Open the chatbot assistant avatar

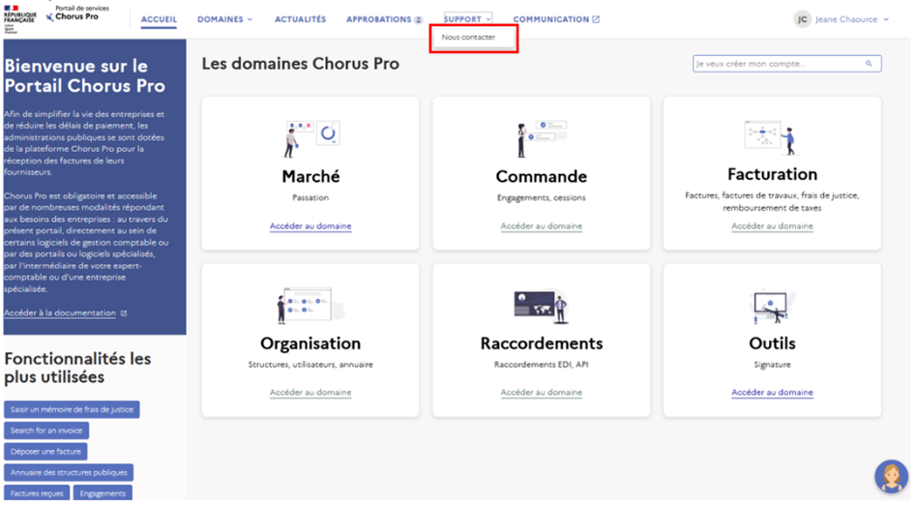coord(890,476)
